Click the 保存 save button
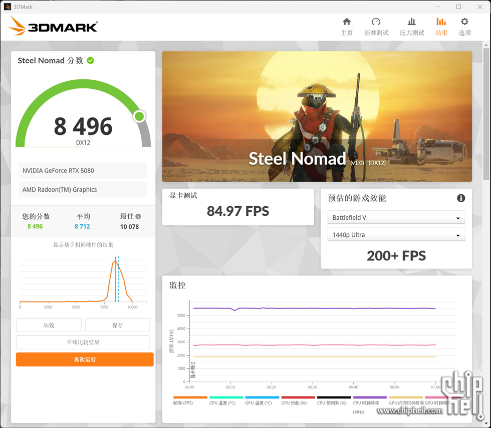The height and width of the screenshot is (428, 491). pos(117,325)
